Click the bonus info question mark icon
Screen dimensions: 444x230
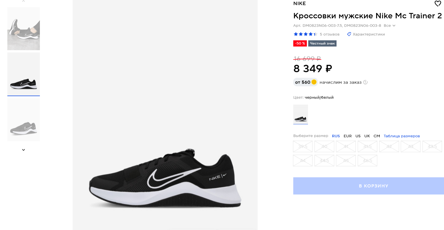[365, 82]
